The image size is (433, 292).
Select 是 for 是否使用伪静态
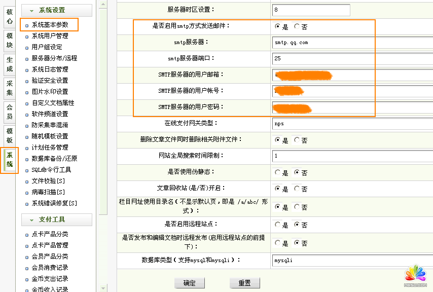278,172
